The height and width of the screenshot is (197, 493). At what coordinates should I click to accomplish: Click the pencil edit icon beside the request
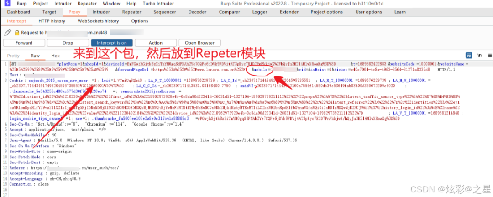pos(8,32)
